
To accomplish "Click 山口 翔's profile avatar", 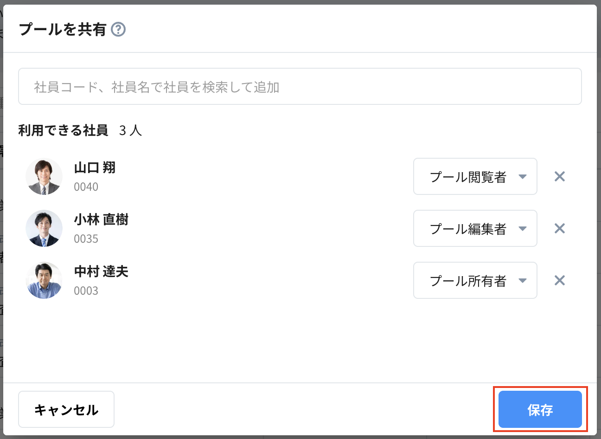I will (44, 176).
